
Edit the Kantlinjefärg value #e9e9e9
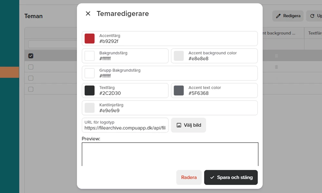coord(109,111)
